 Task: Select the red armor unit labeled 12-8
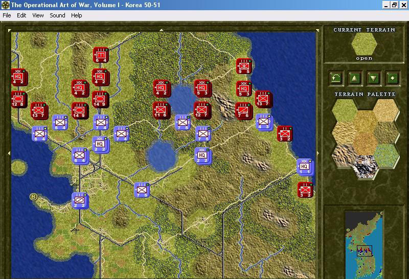[19, 99]
